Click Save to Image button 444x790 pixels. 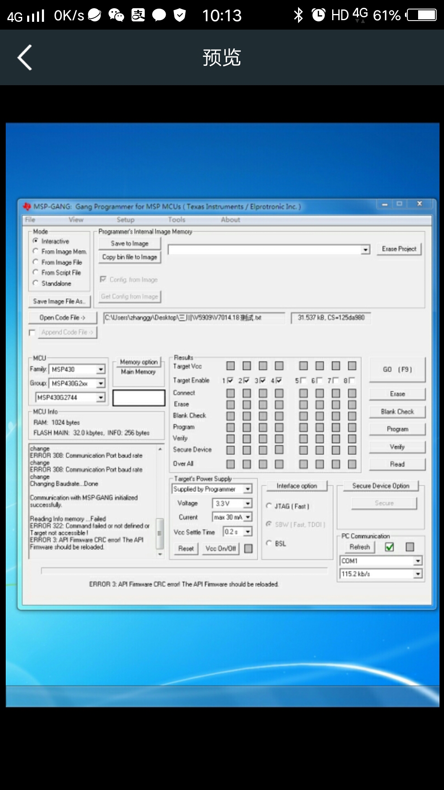tap(129, 244)
